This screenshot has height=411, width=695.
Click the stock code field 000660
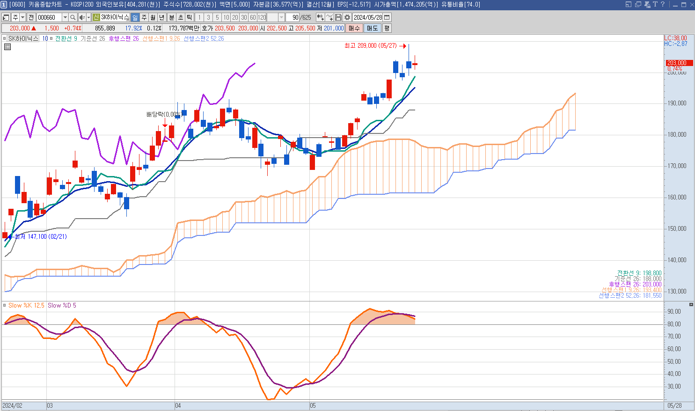pos(49,17)
